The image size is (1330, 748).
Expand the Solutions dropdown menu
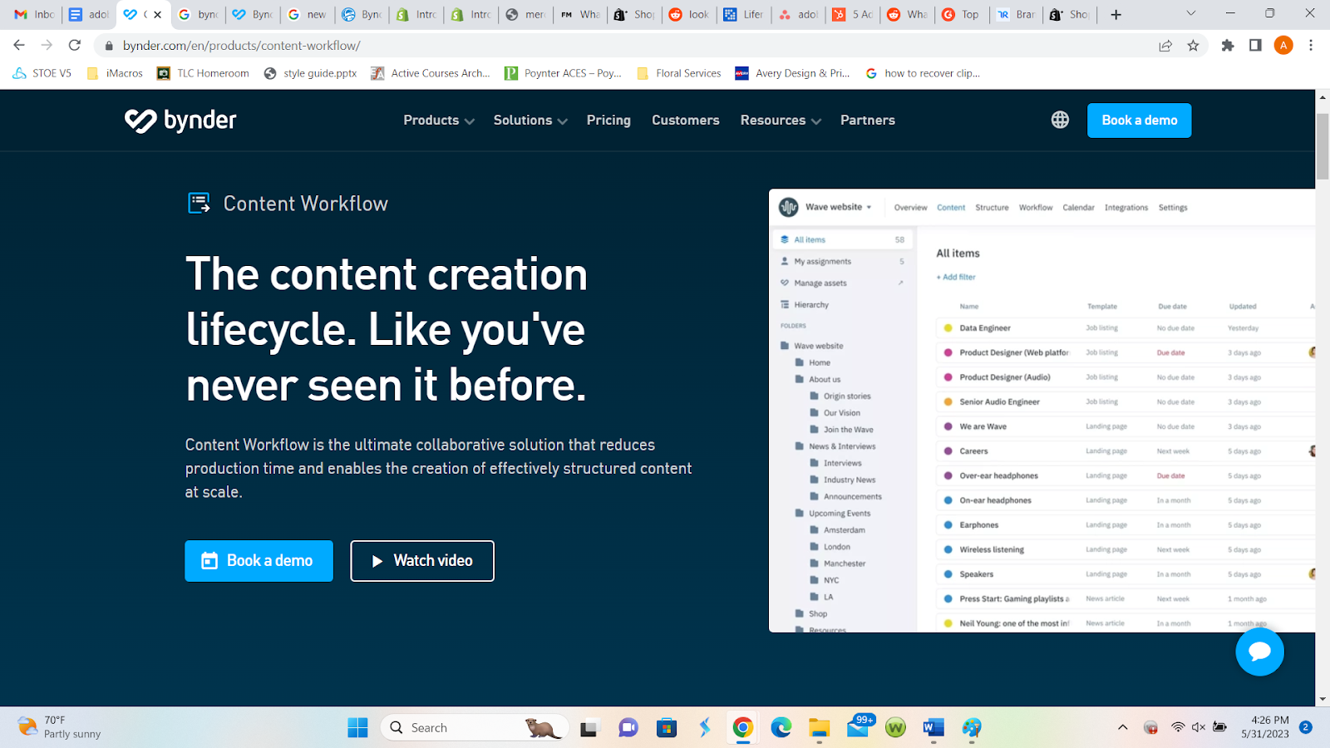pyautogui.click(x=530, y=121)
